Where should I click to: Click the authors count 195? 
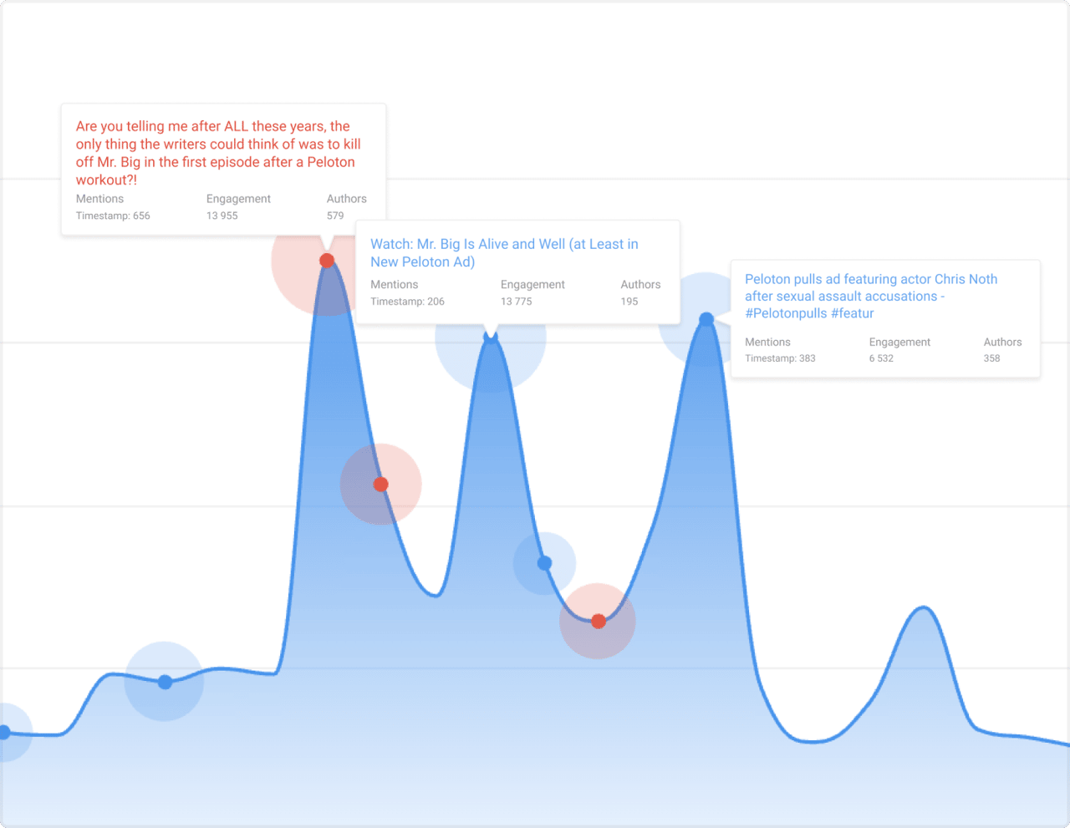coord(629,302)
